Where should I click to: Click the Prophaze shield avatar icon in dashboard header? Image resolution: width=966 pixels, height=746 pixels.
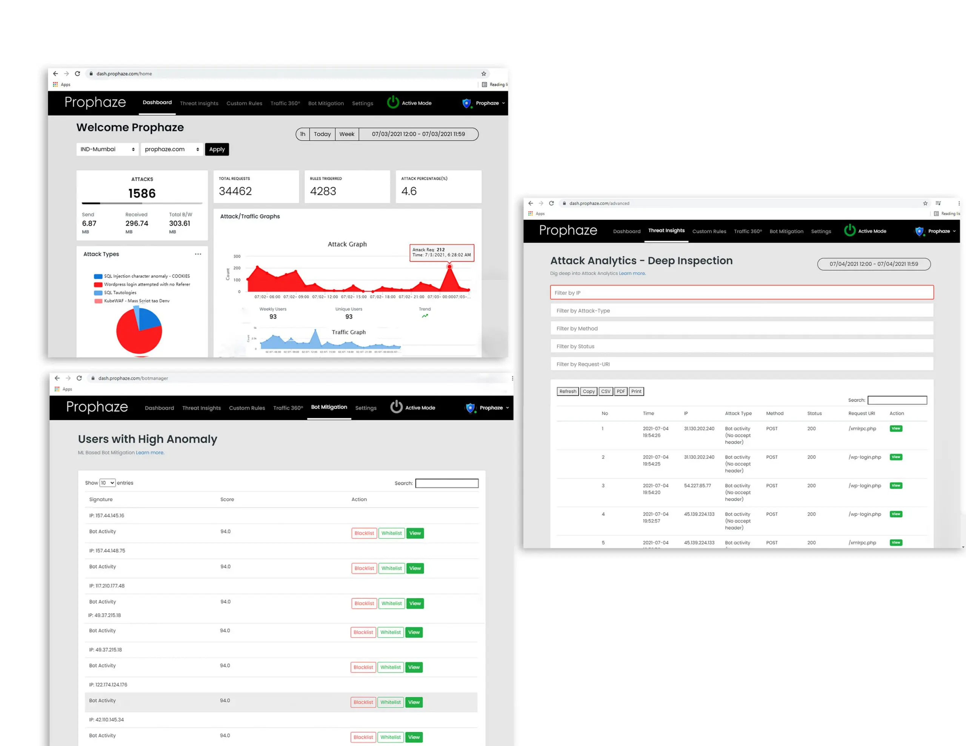[466, 103]
